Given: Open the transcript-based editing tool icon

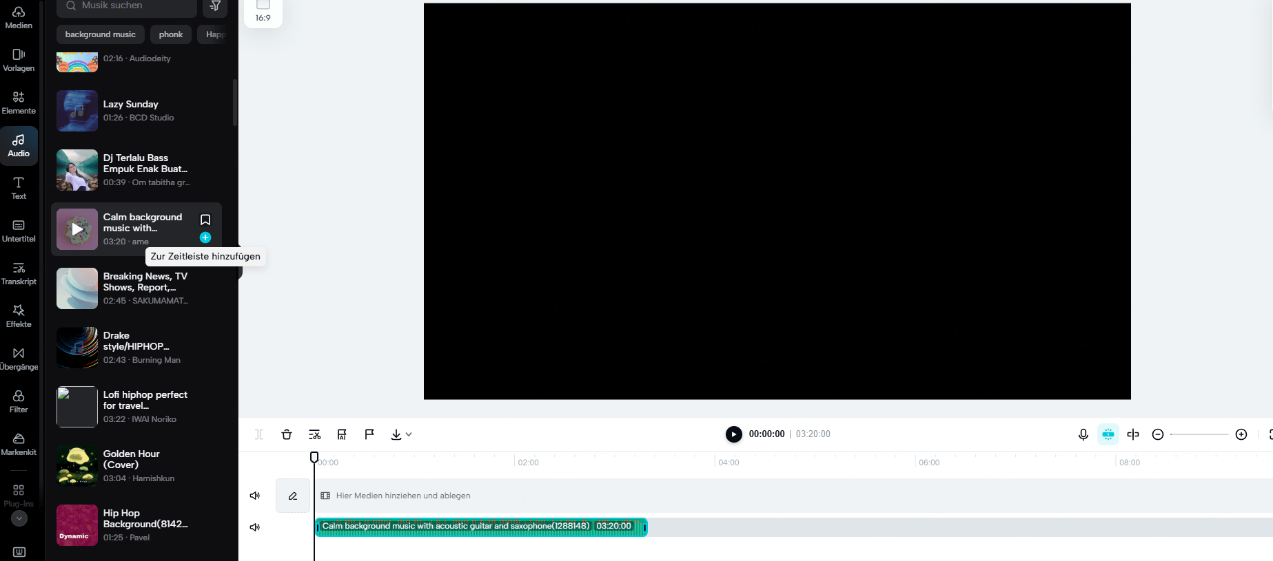Looking at the screenshot, I should pos(314,434).
